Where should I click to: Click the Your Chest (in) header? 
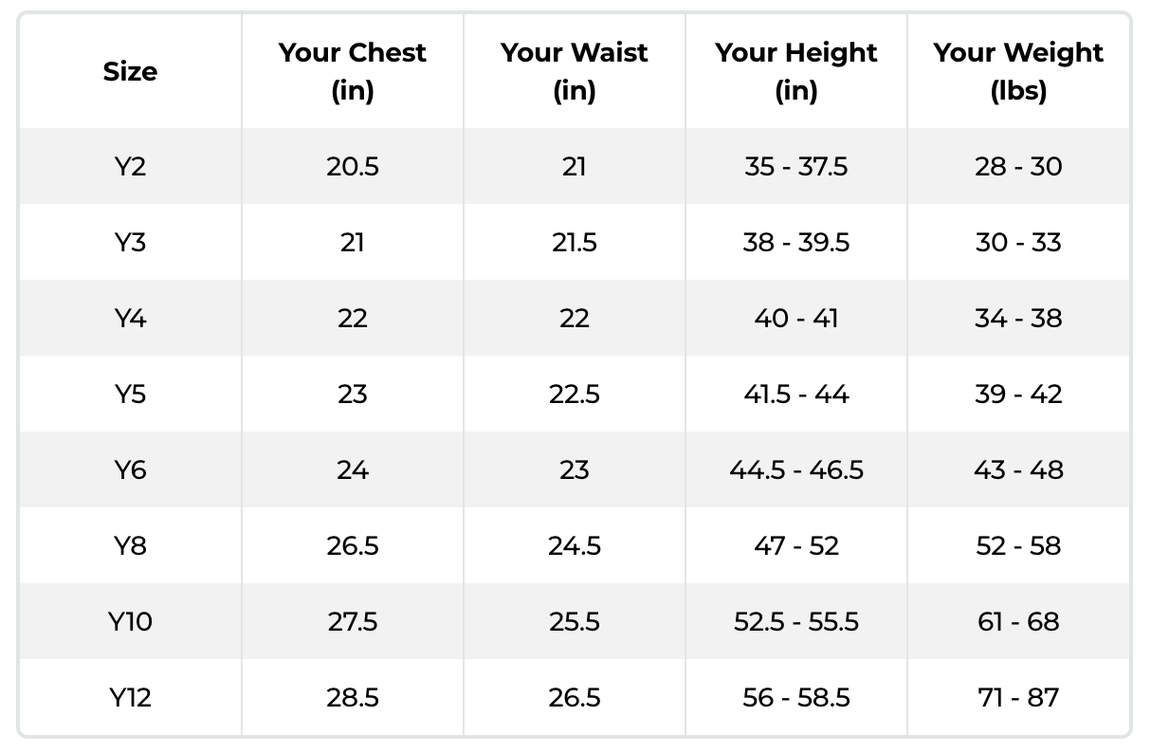[x=352, y=71]
